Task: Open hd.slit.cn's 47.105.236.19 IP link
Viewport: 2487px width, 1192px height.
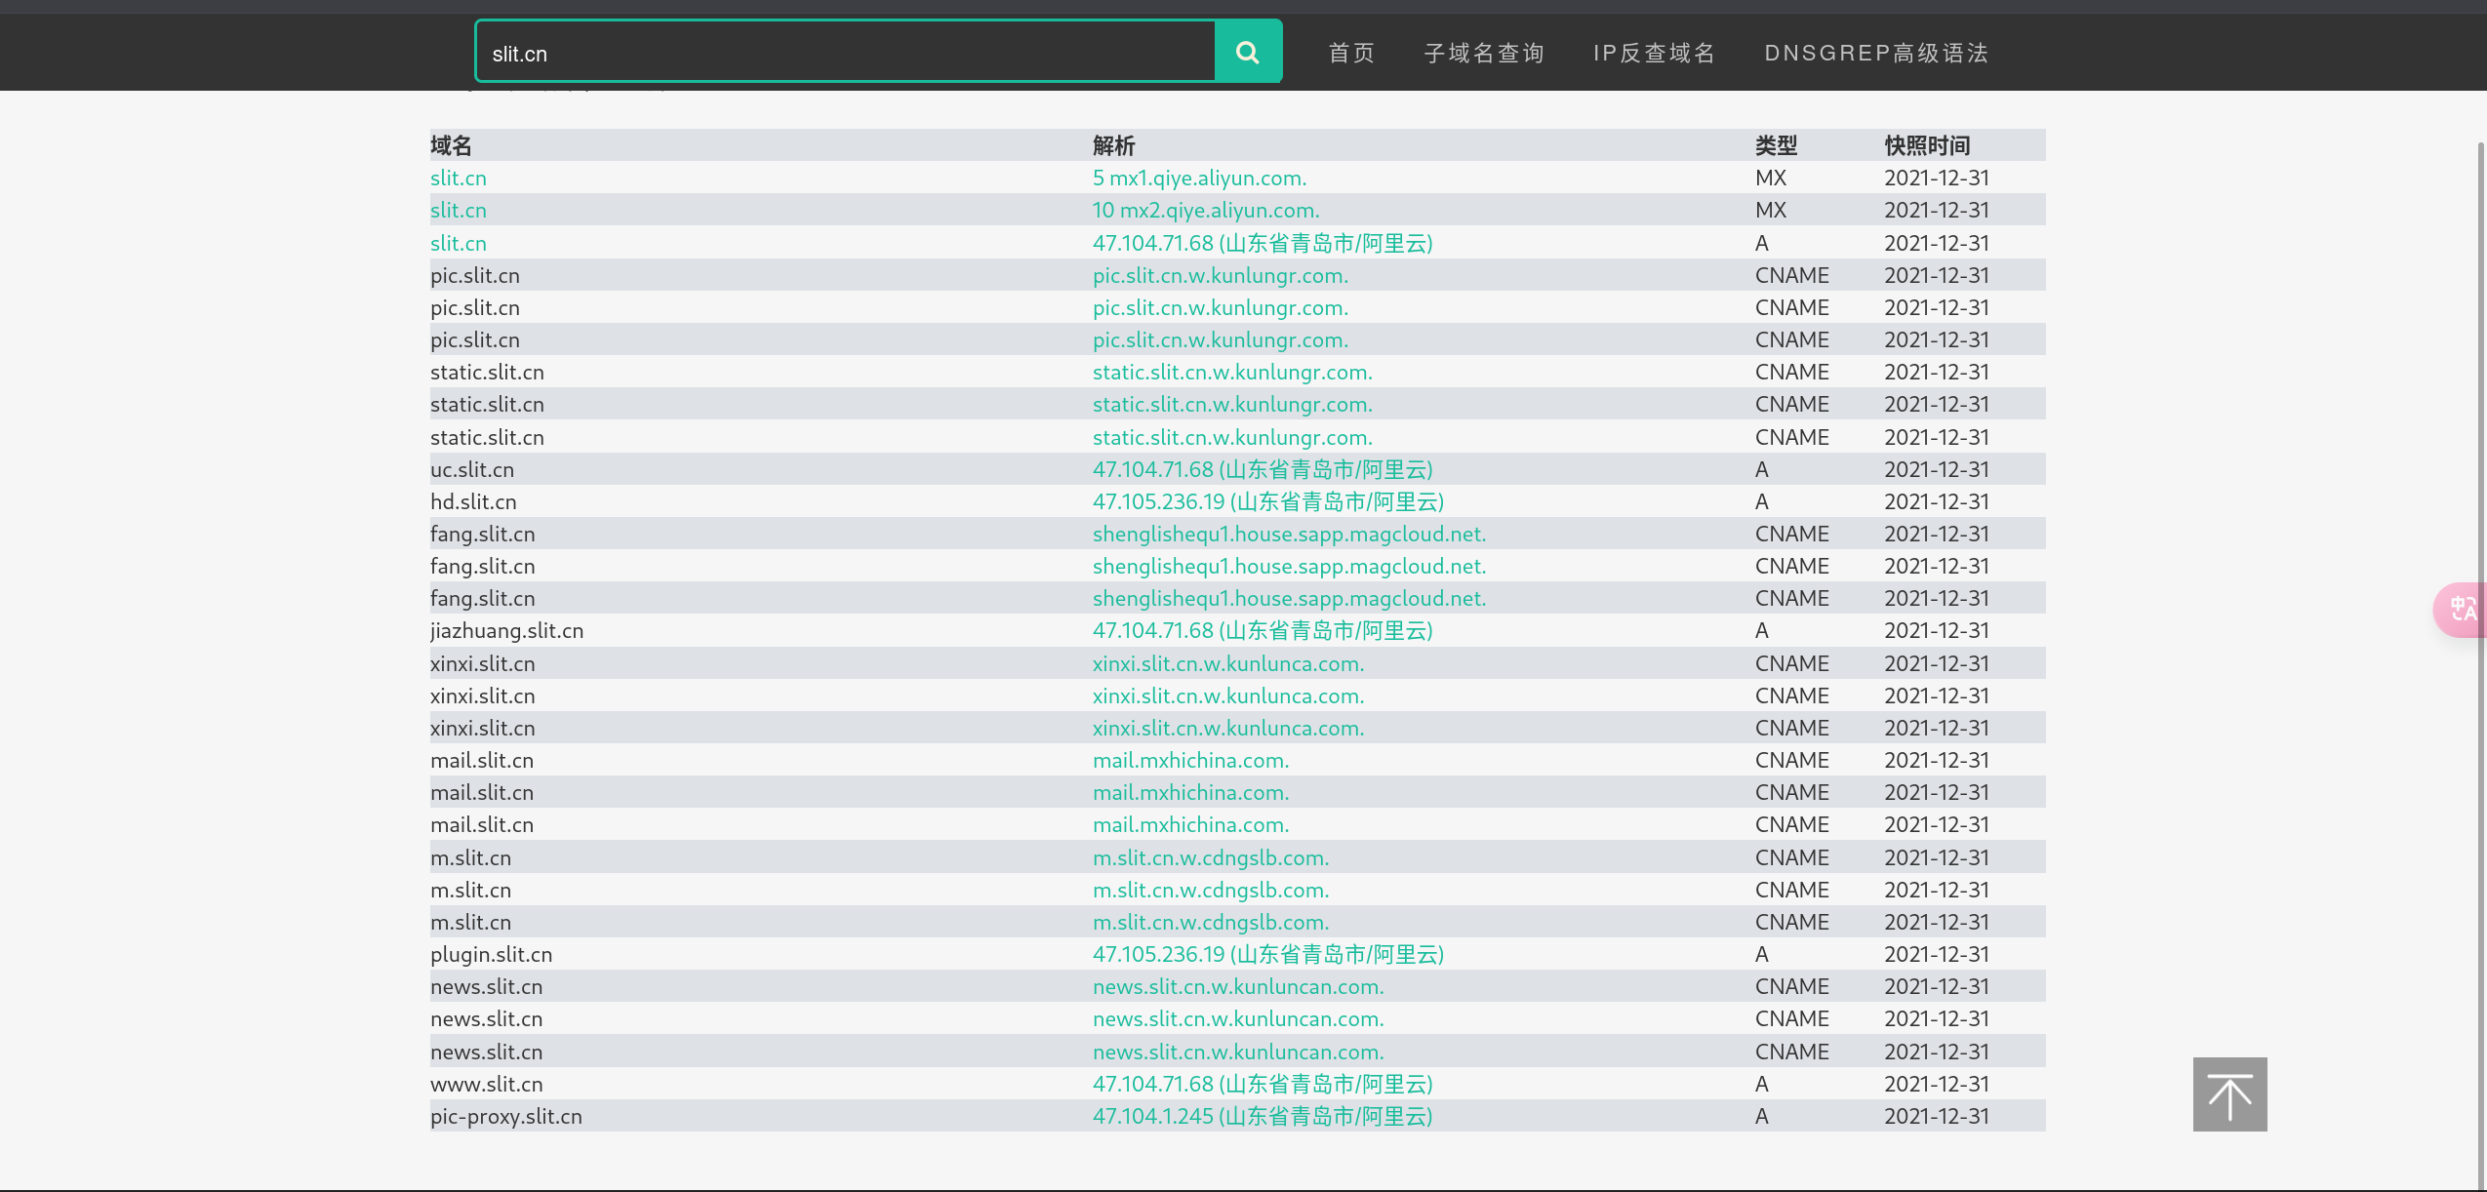Action: click(1267, 501)
